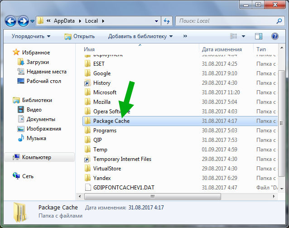Open AppData breadcrumb subfolder arrow

(x=80, y=21)
